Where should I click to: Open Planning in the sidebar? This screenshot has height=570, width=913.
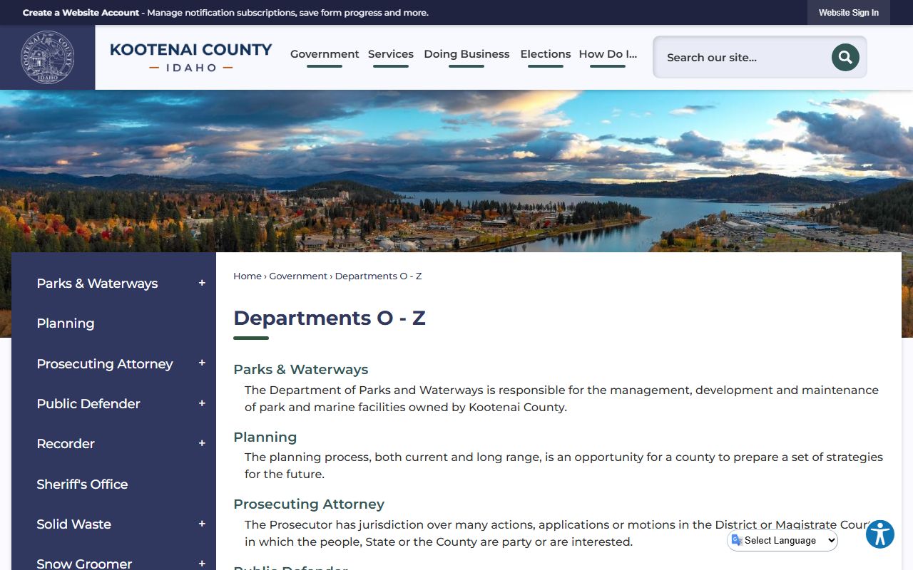(x=66, y=323)
